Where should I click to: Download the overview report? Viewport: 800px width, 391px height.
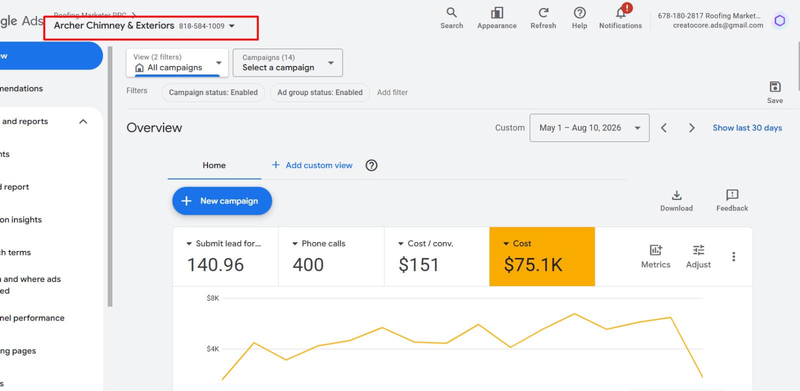point(676,201)
